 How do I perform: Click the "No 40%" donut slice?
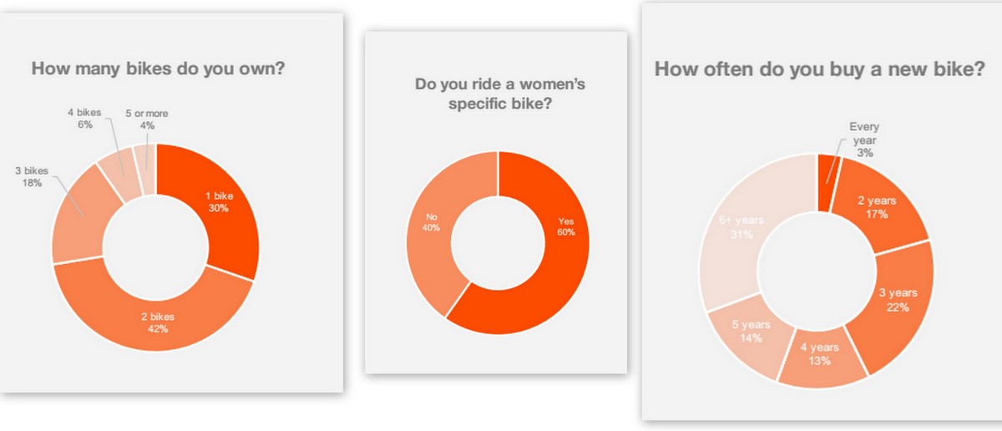[430, 223]
